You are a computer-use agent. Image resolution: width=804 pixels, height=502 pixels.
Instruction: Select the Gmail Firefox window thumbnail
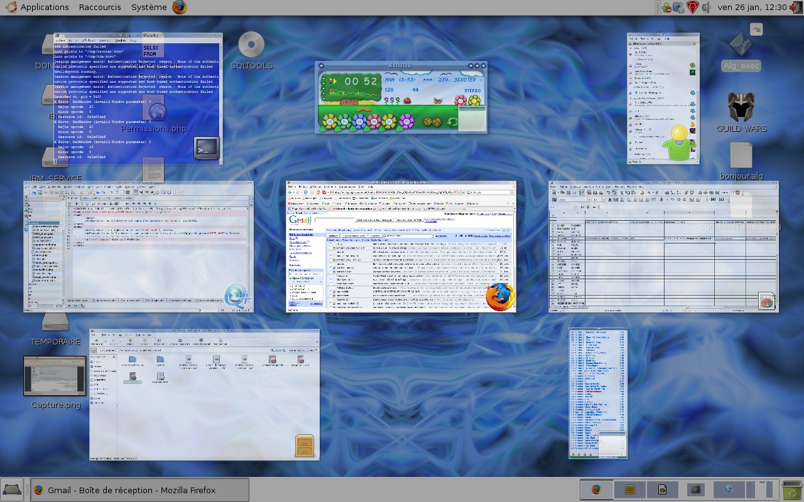(400, 247)
